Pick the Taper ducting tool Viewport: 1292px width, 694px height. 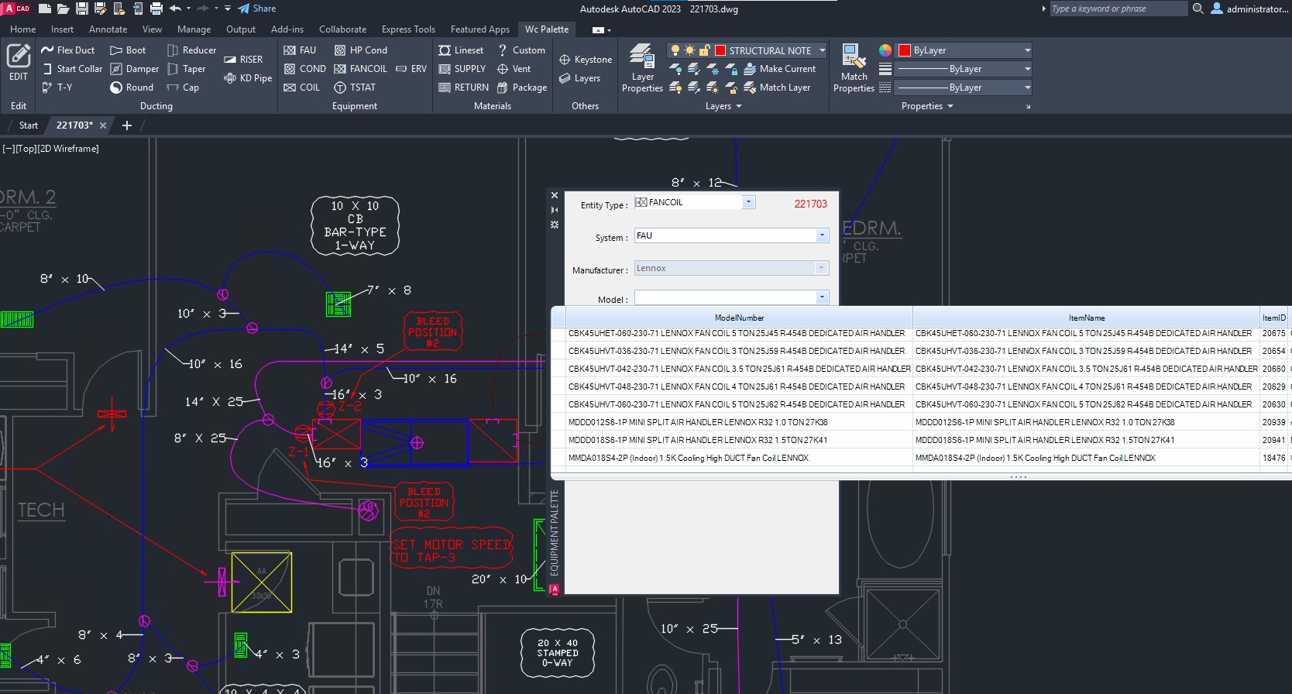pos(186,69)
